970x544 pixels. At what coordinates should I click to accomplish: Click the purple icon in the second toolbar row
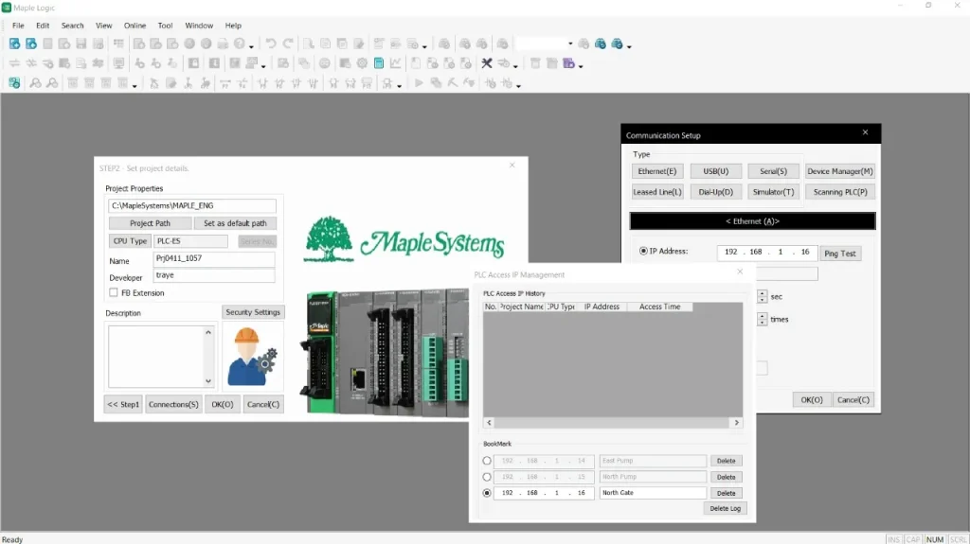[568, 63]
